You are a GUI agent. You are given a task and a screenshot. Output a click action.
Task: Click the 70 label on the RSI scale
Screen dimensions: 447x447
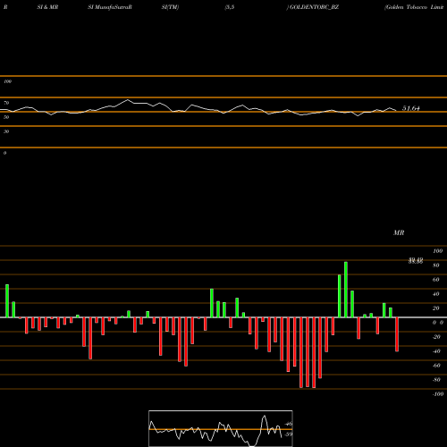click(x=6, y=103)
